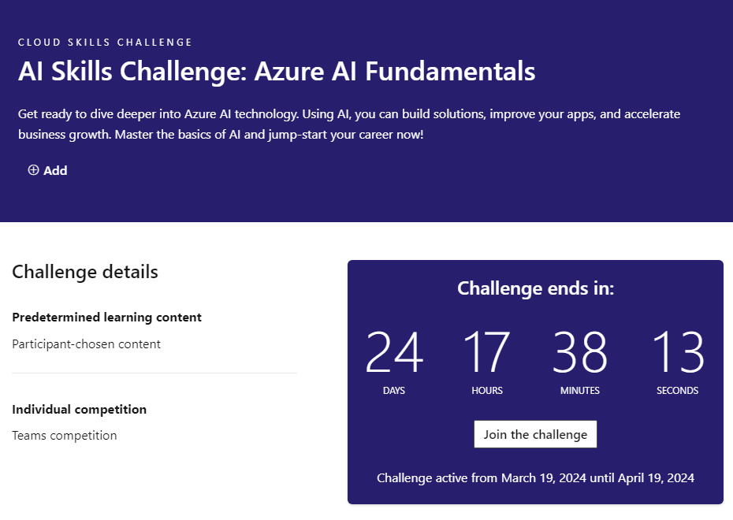Image resolution: width=733 pixels, height=520 pixels.
Task: Click the plus circle Add icon
Action: click(33, 170)
